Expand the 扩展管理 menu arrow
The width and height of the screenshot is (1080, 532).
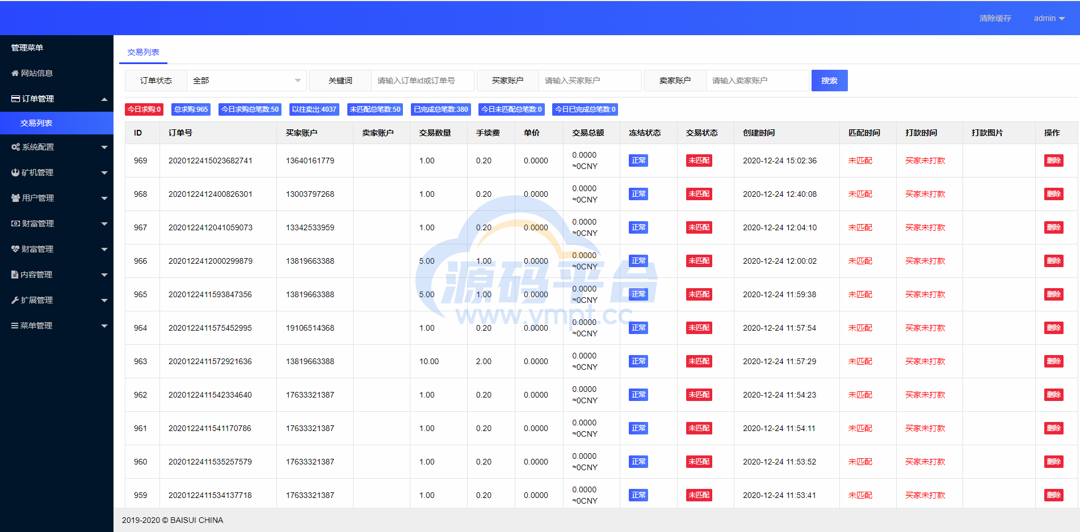tap(104, 301)
